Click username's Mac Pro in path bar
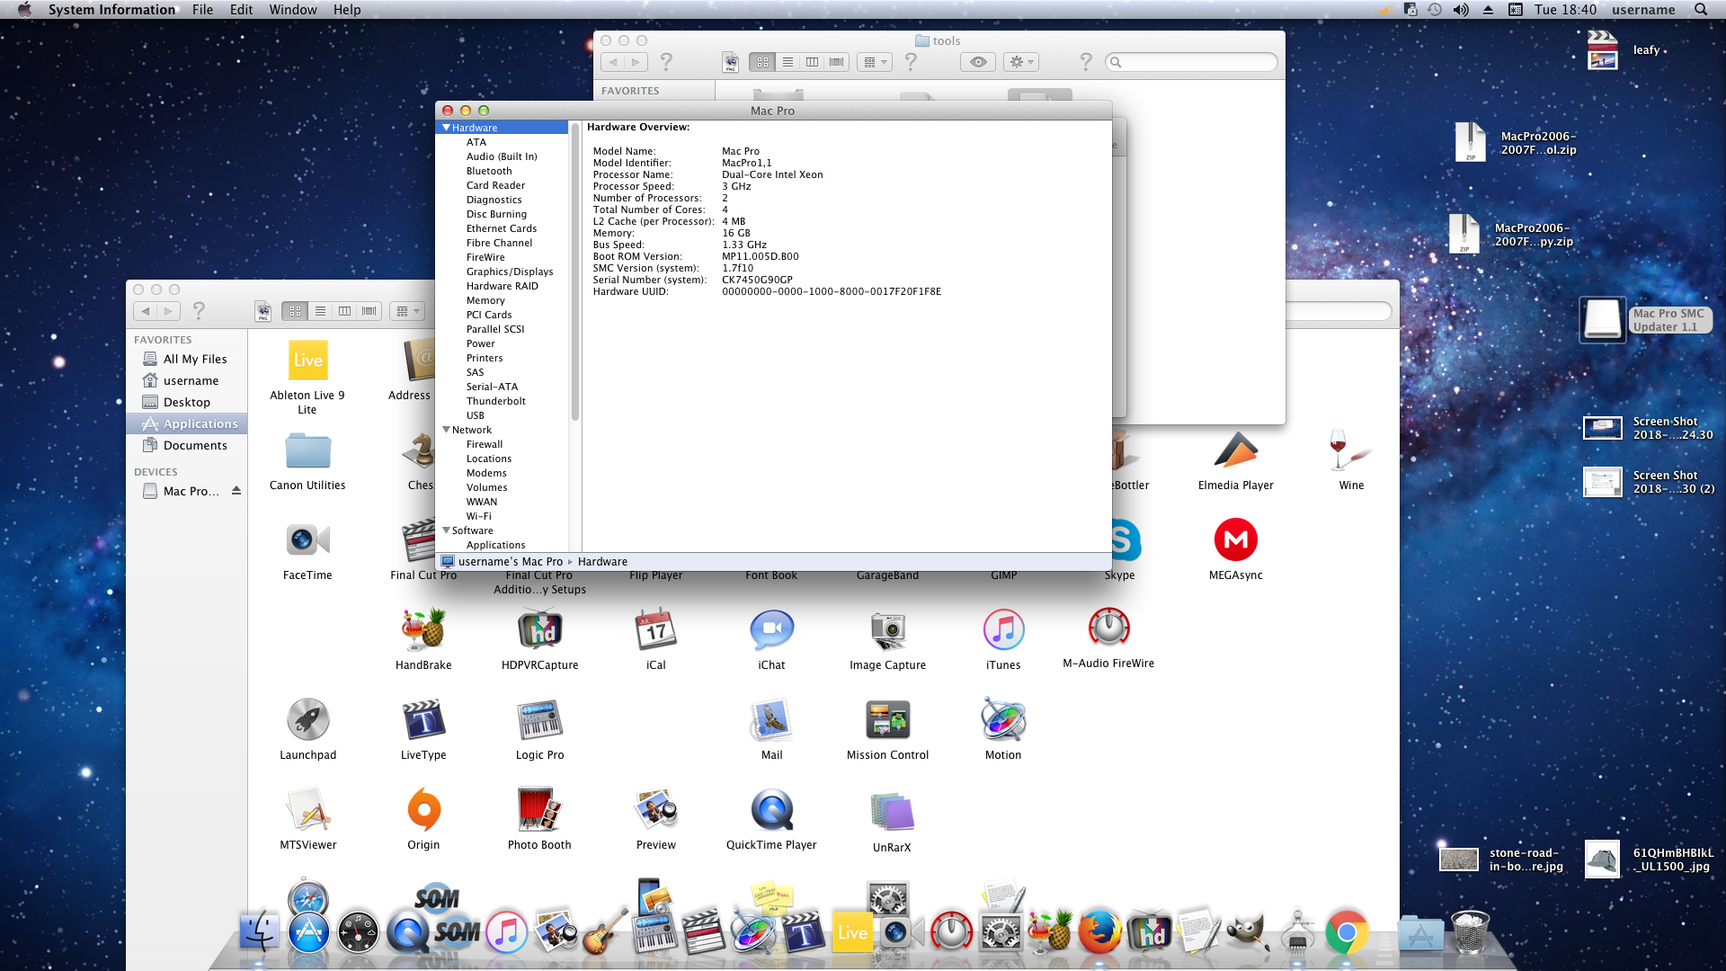 tap(510, 562)
